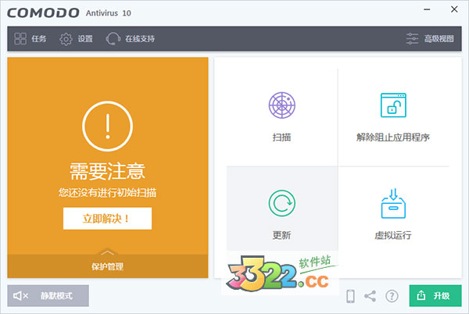
Task: Open the 任务 (Tasks) menu
Action: (x=30, y=39)
